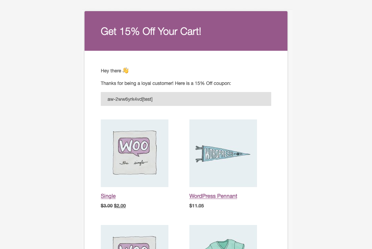
Task: Click the $11.05 pennant price
Action: [x=196, y=206]
